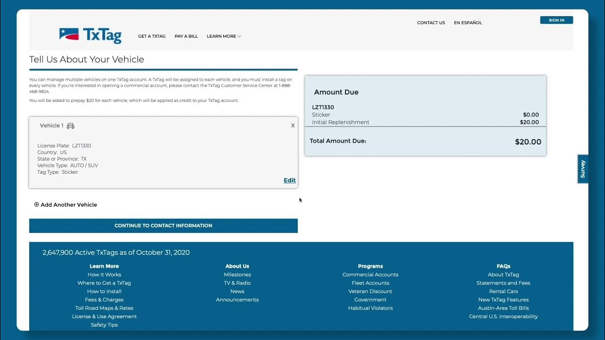605x340 pixels.
Task: Click the 'License Plate: LZT1330' line
Action: pyautogui.click(x=64, y=146)
